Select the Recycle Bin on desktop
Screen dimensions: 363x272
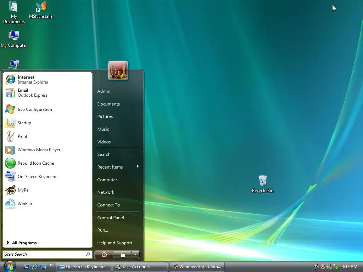(263, 184)
